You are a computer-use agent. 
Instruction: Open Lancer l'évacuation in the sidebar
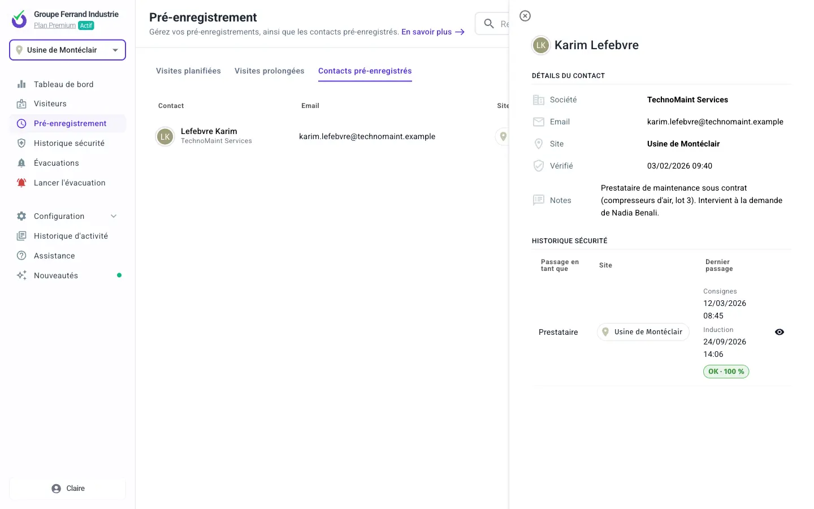click(67, 183)
